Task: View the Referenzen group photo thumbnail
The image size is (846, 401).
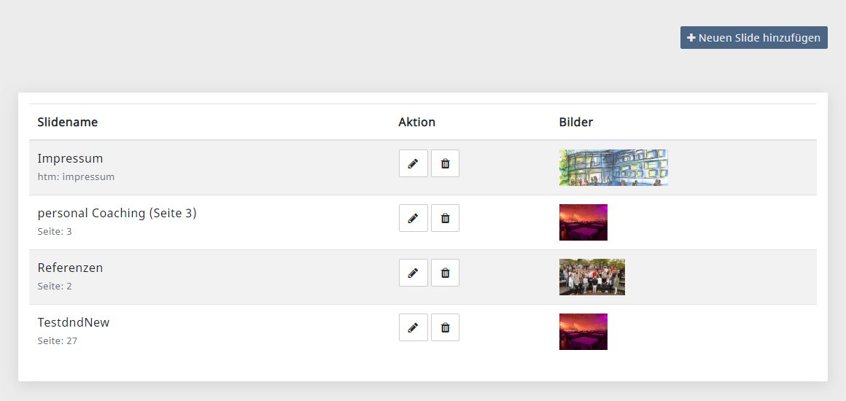Action: [x=592, y=277]
